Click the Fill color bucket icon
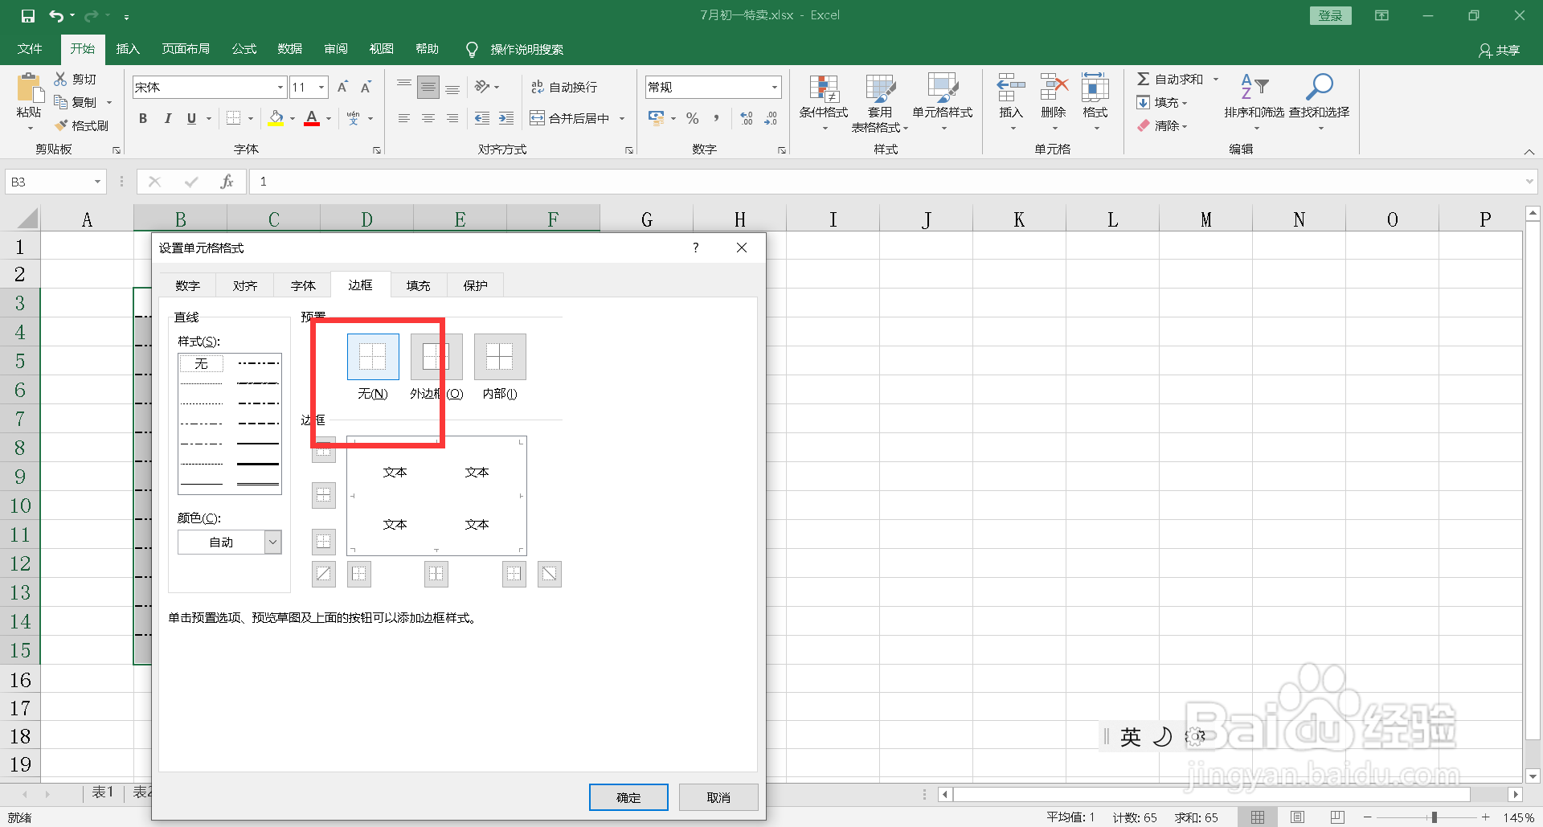The image size is (1543, 827). click(276, 118)
